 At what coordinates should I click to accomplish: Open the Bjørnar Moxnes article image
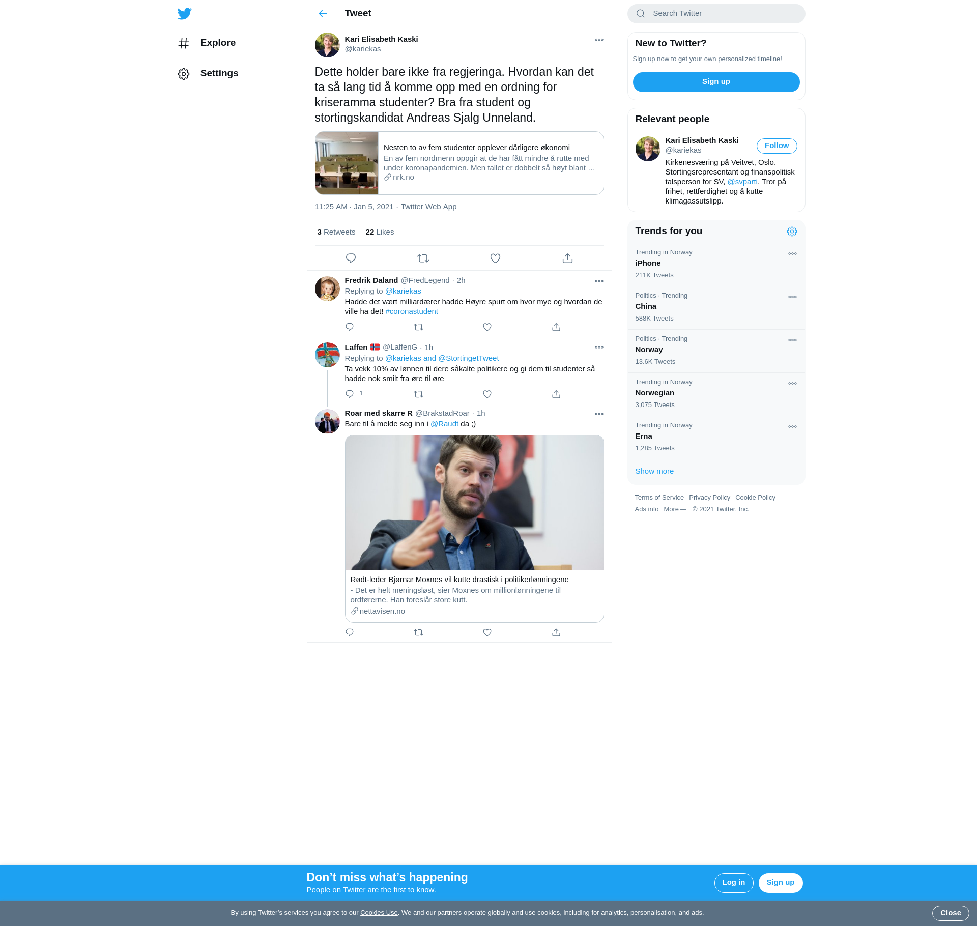(474, 502)
